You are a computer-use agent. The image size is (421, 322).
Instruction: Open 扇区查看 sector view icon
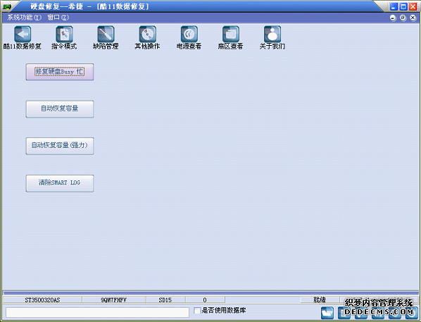[231, 34]
